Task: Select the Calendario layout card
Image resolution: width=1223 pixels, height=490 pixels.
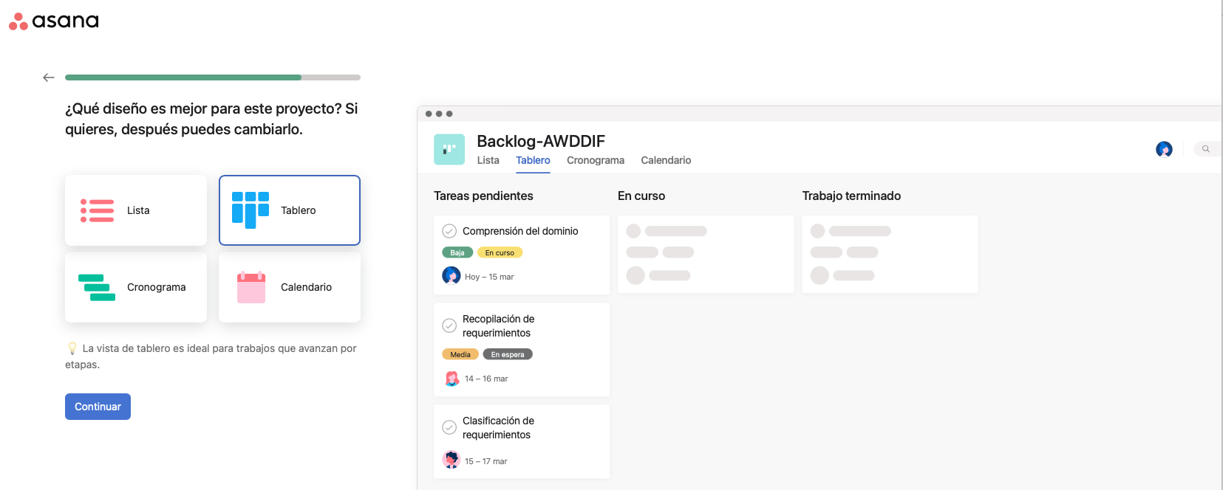Action: point(290,287)
